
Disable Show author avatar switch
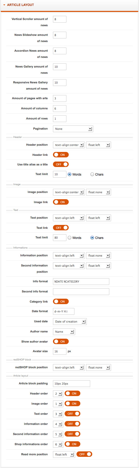pyautogui.click(x=61, y=342)
